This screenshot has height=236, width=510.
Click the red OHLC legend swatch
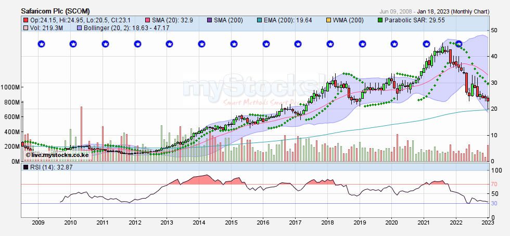(25, 20)
